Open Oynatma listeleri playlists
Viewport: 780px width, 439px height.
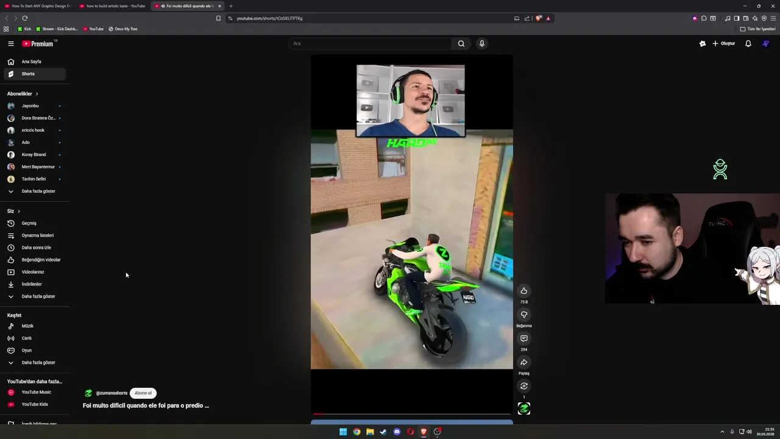pyautogui.click(x=34, y=235)
